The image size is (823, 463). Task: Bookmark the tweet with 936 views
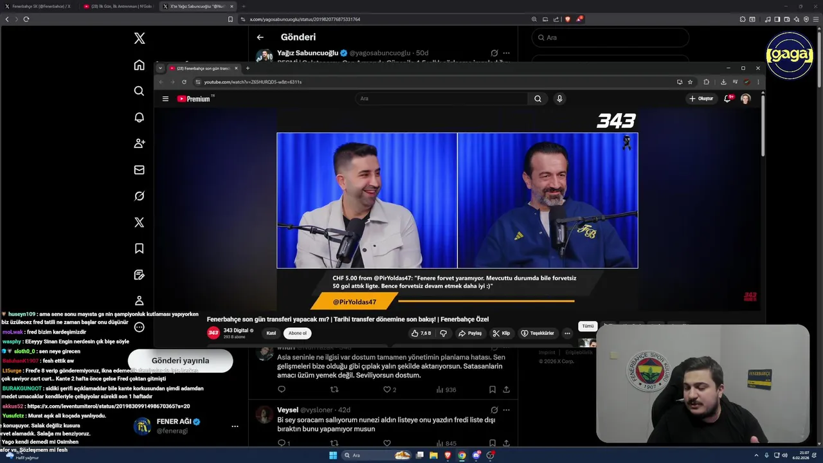tap(492, 390)
